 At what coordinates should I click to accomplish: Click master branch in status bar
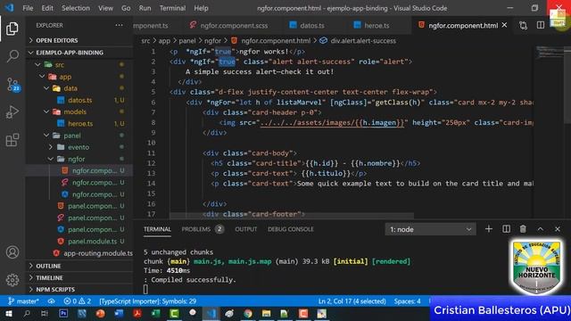click(23, 301)
